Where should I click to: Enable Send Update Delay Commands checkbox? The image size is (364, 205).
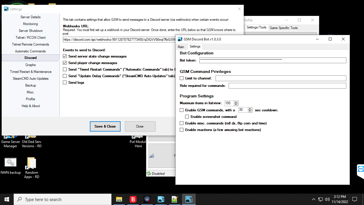click(65, 76)
